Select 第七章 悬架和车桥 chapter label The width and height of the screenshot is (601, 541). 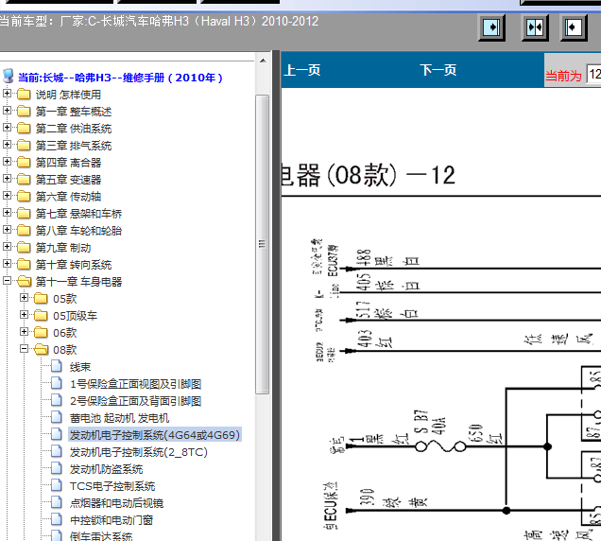point(78,214)
